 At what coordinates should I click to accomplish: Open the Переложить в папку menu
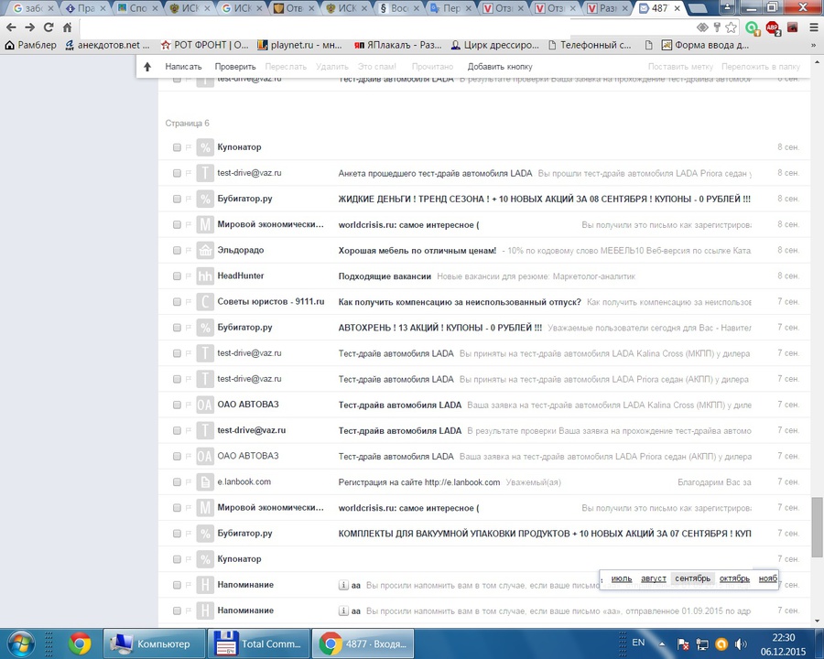click(x=761, y=67)
